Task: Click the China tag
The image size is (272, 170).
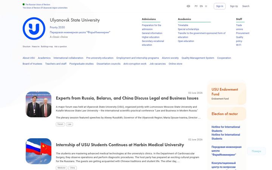Action: click(72, 168)
